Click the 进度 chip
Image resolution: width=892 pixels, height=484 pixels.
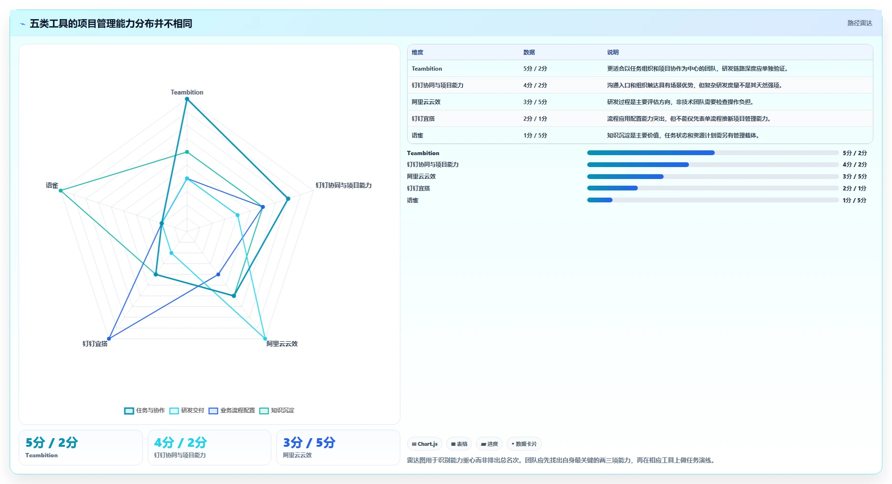tap(489, 444)
